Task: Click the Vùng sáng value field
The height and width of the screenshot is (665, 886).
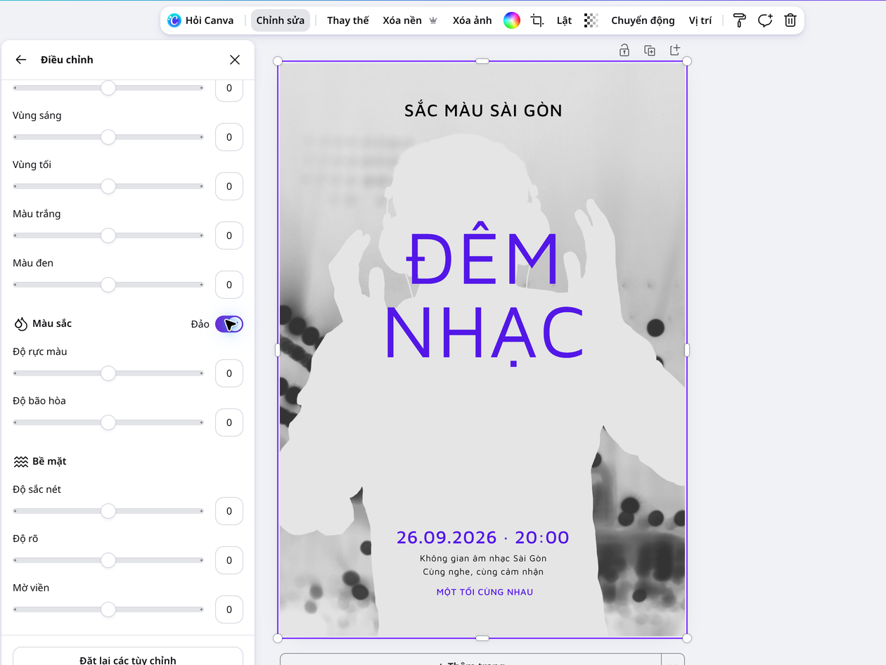Action: click(x=229, y=137)
